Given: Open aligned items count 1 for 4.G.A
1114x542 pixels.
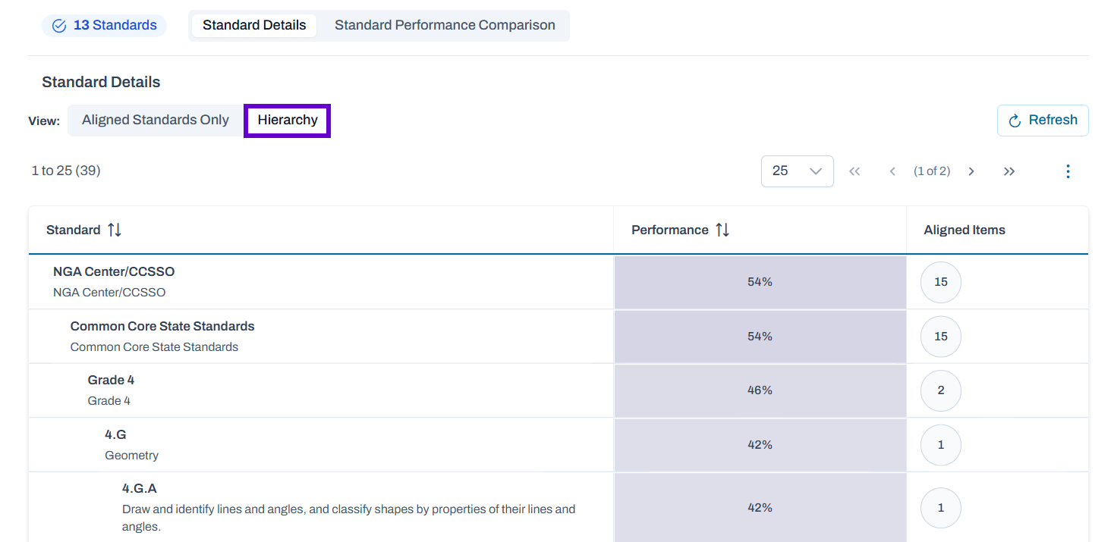Looking at the screenshot, I should coord(941,508).
